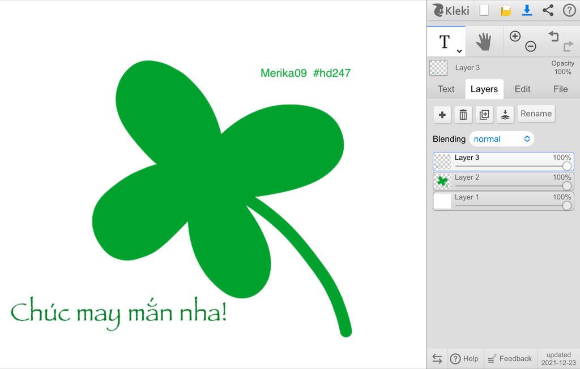Switch to the Edit tab
This screenshot has height=369, width=580.
tap(522, 89)
